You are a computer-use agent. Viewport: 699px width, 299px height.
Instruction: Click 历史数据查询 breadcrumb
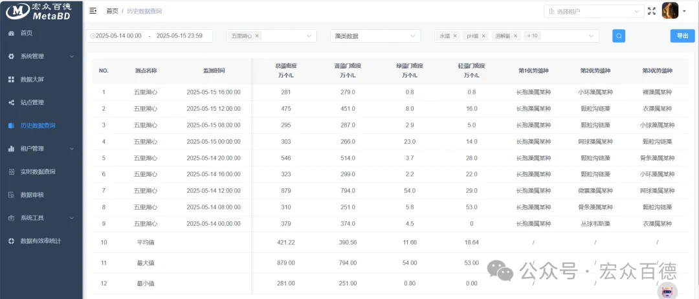pos(144,11)
